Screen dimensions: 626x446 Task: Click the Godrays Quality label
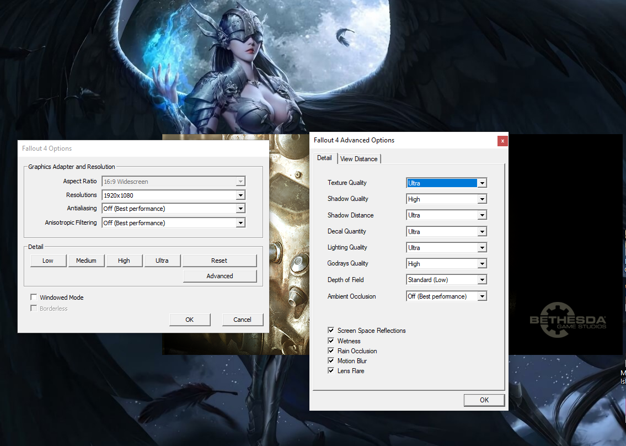click(347, 263)
